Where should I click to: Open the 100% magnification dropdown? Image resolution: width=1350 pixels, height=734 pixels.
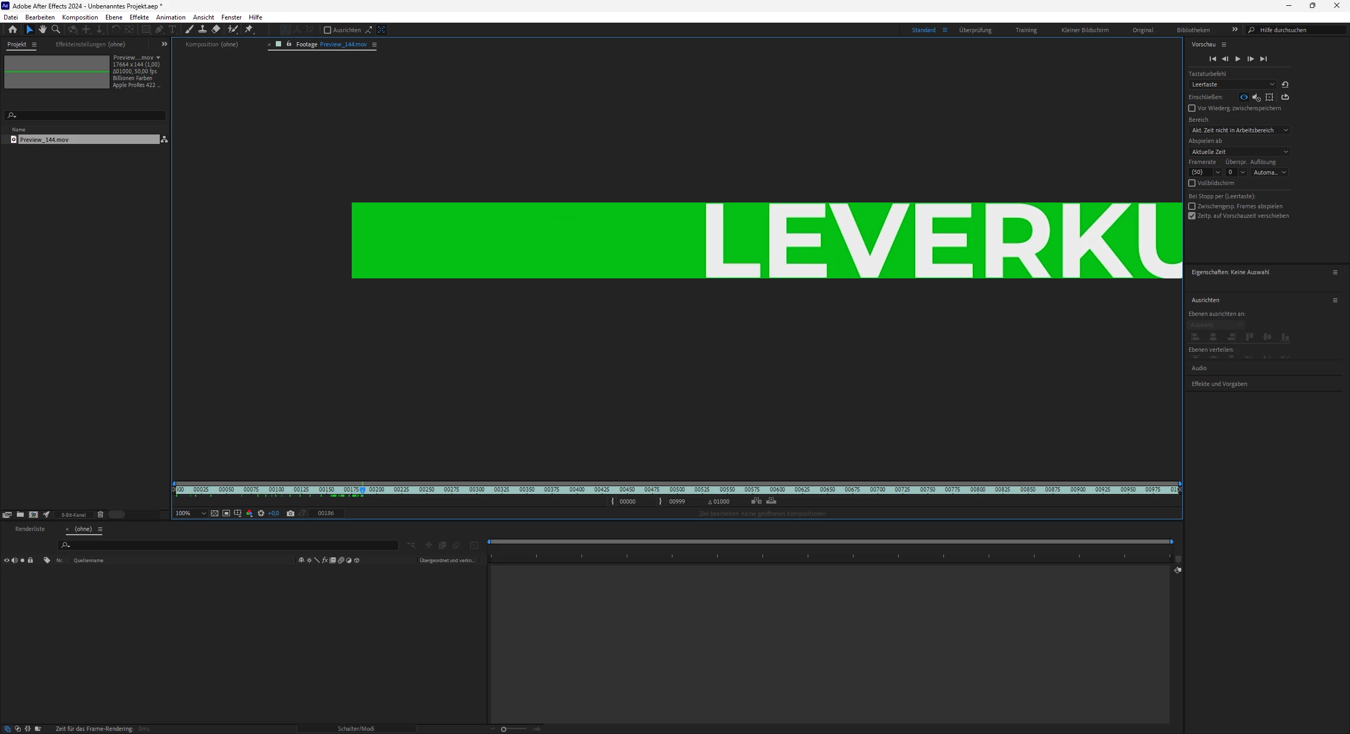tap(190, 513)
